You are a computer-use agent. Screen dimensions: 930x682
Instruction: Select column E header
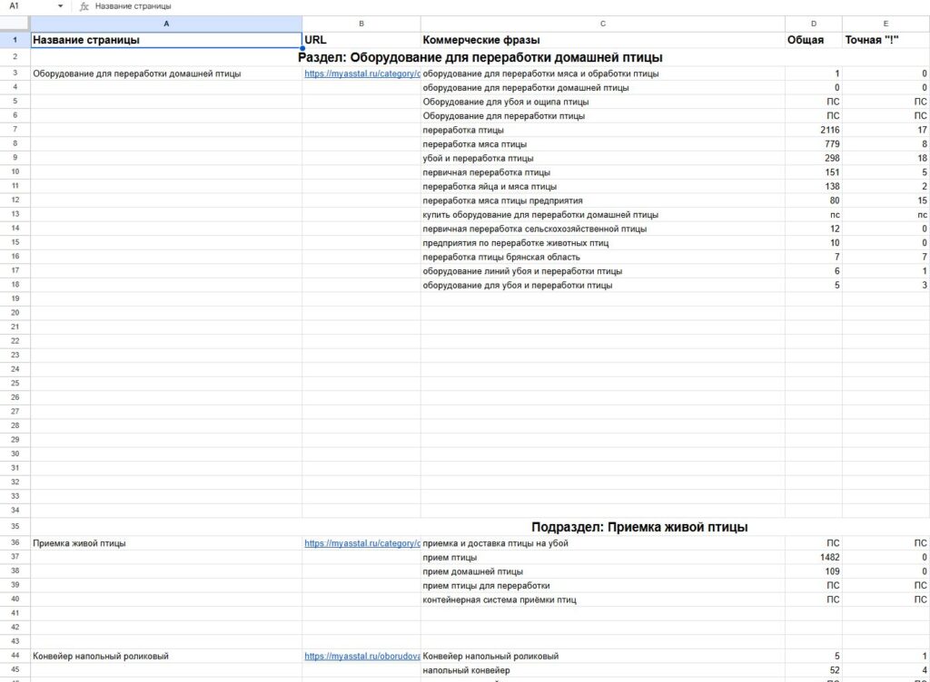pyautogui.click(x=886, y=24)
